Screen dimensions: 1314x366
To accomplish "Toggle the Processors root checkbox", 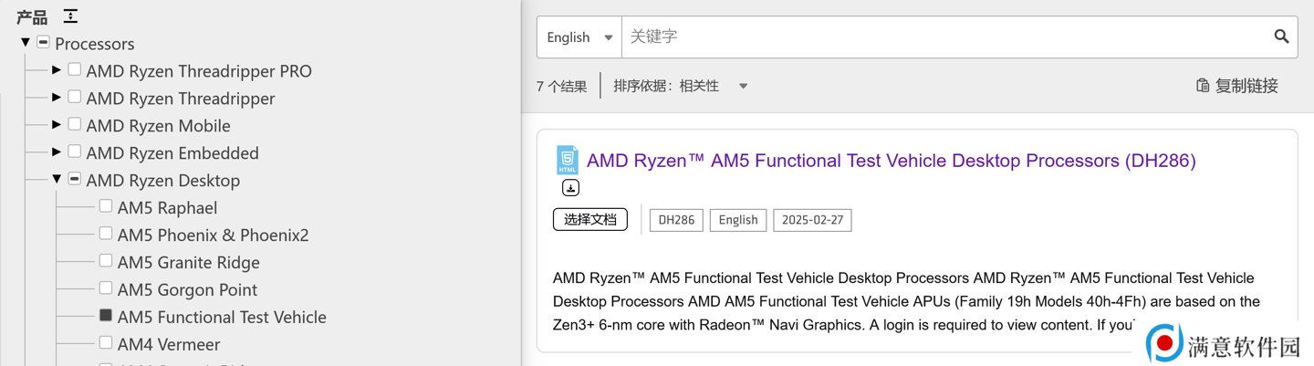I will [x=43, y=42].
